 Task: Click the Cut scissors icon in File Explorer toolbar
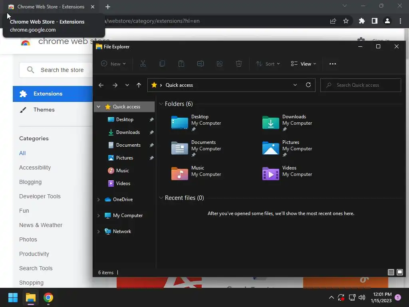[143, 64]
